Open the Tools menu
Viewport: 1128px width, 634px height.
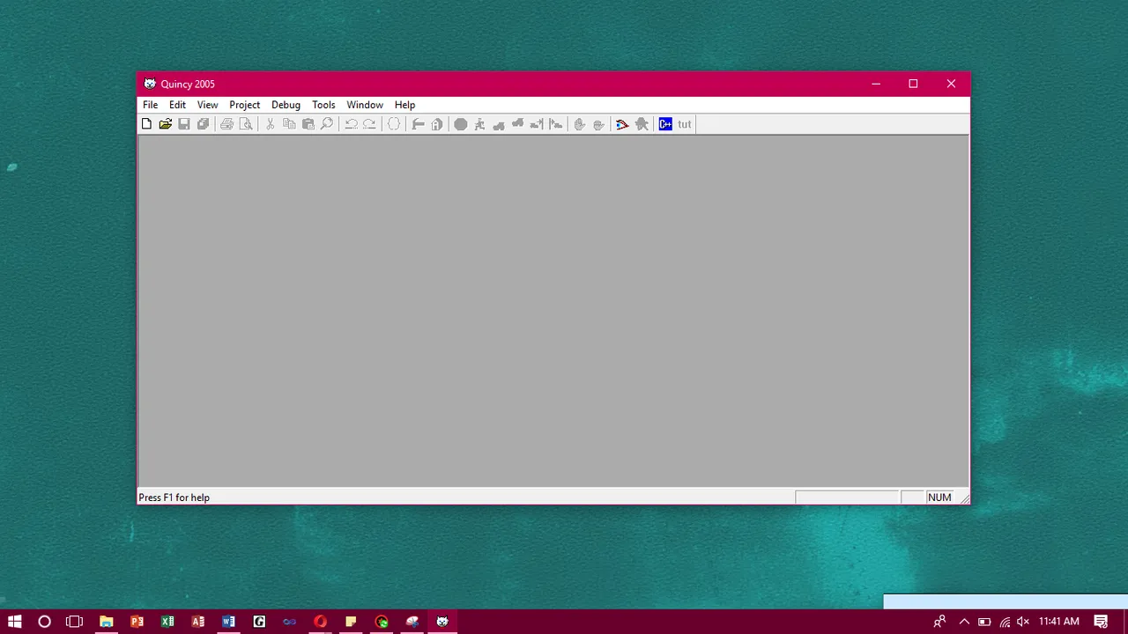[x=323, y=105]
